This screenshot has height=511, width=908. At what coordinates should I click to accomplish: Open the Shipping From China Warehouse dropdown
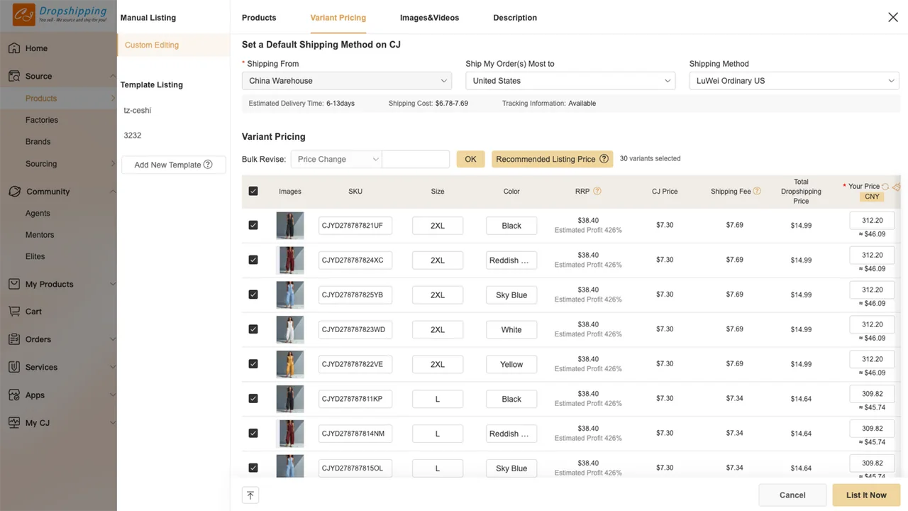[x=347, y=81]
